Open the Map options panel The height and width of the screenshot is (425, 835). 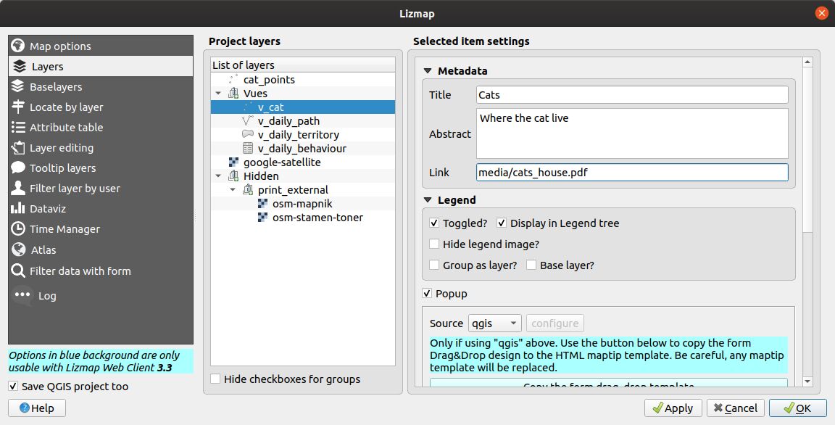coord(101,46)
